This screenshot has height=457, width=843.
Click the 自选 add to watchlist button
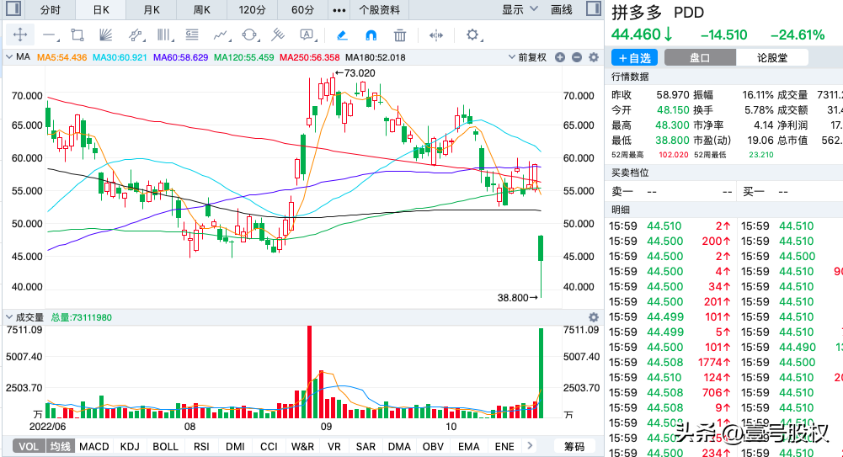coord(634,58)
